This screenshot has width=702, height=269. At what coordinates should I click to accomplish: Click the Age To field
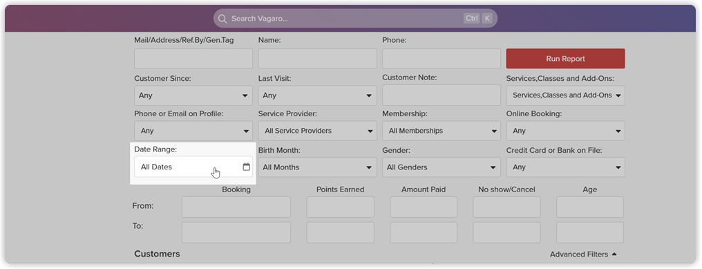pos(590,232)
